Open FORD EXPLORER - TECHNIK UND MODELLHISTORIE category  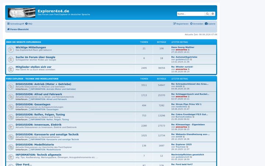[32, 79]
